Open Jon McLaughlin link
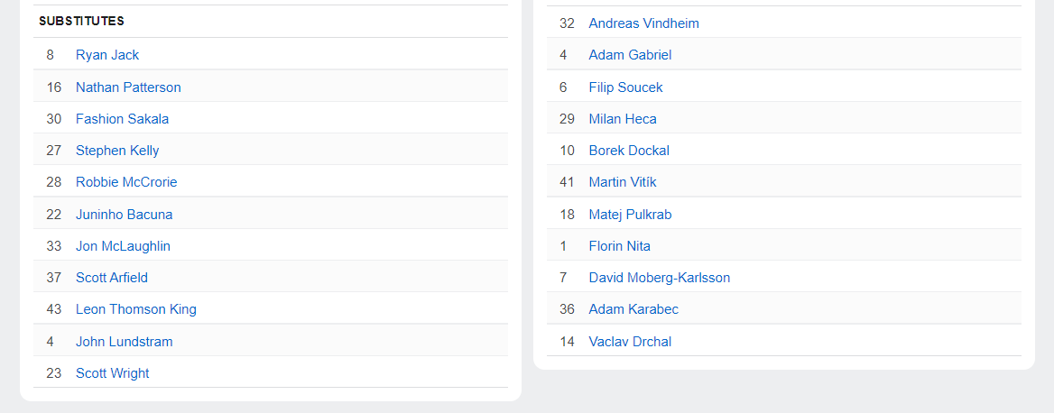The image size is (1054, 413). coord(123,246)
